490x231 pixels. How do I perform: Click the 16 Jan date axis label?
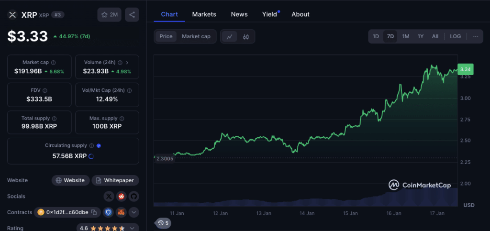[x=394, y=213]
